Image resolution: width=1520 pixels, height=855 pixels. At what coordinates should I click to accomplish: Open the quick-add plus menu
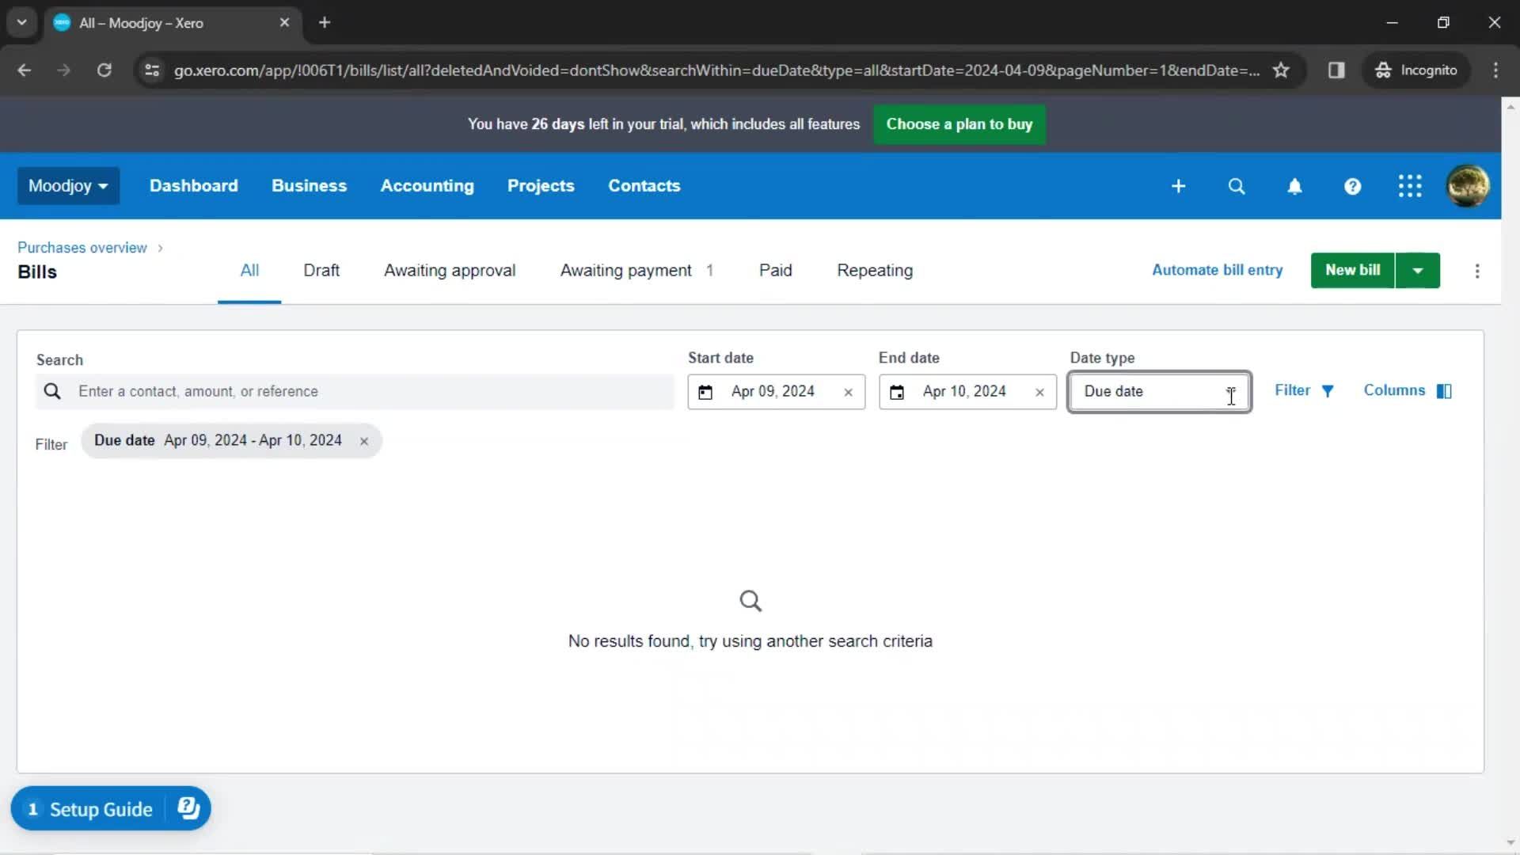point(1178,186)
